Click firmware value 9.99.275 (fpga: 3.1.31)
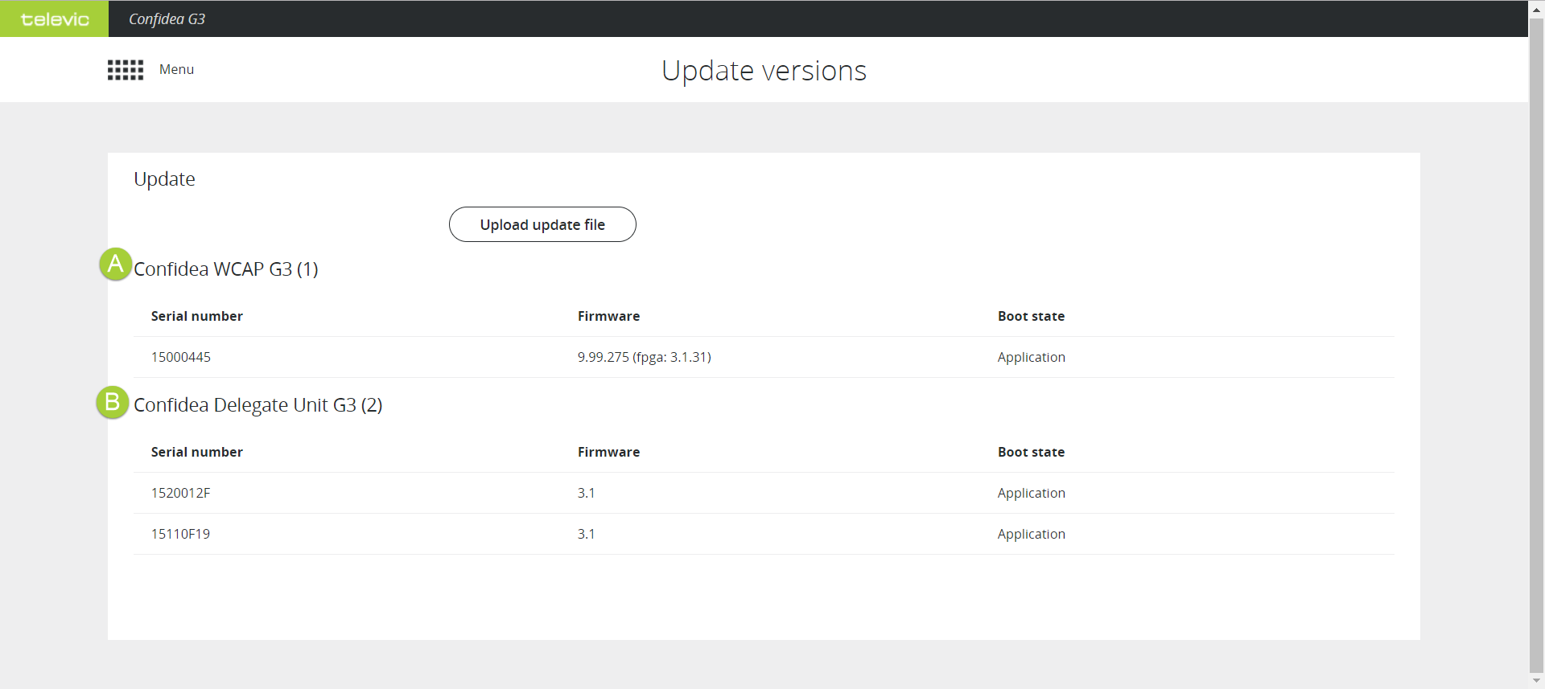1545x689 pixels. pyautogui.click(x=644, y=357)
